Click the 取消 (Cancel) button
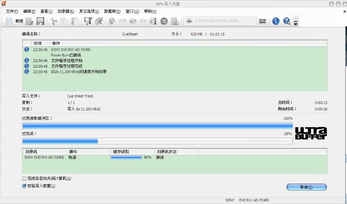The image size is (347, 204). (x=306, y=187)
